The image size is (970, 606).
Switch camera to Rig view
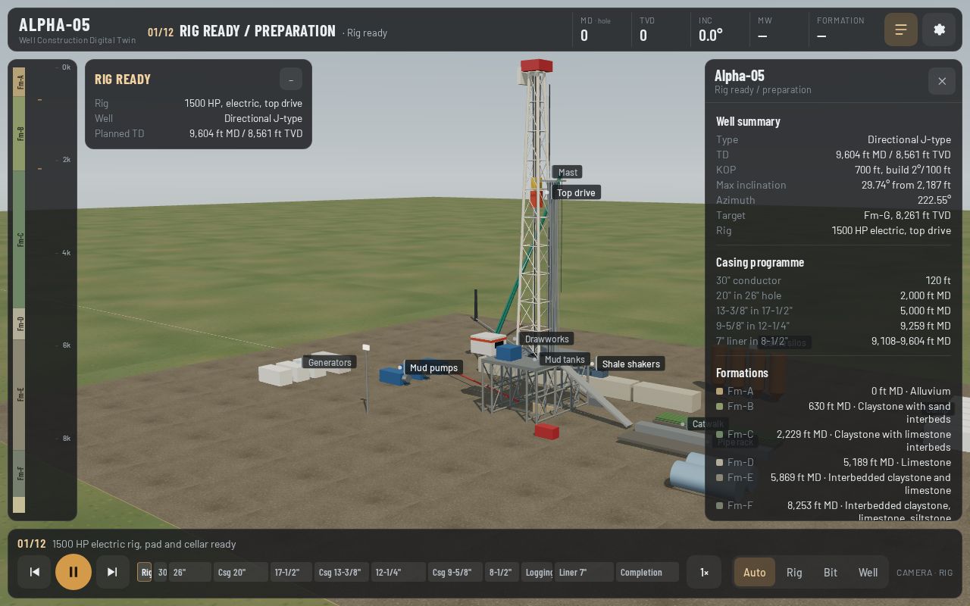tap(794, 572)
